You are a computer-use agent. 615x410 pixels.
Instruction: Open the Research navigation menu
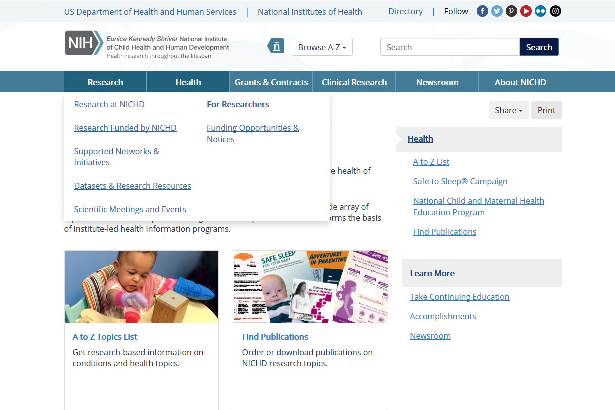tap(105, 82)
